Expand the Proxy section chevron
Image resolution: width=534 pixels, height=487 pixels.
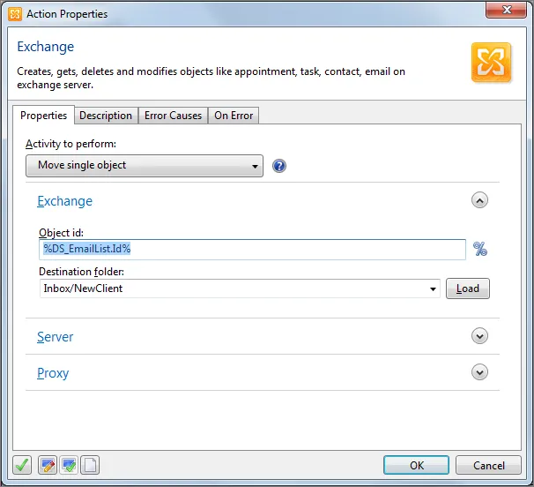pos(479,372)
